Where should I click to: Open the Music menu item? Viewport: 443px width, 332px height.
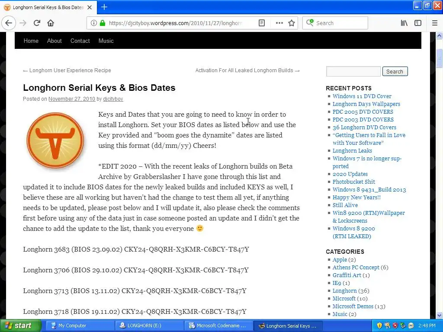[106, 41]
